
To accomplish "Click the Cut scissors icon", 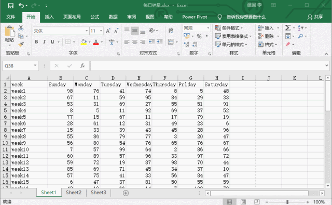I will coord(21,28).
